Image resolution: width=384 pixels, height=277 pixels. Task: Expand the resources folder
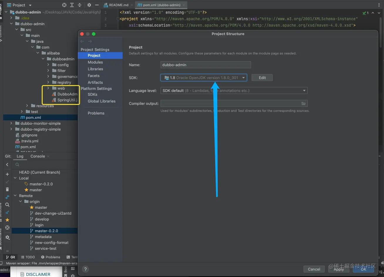pyautogui.click(x=27, y=106)
